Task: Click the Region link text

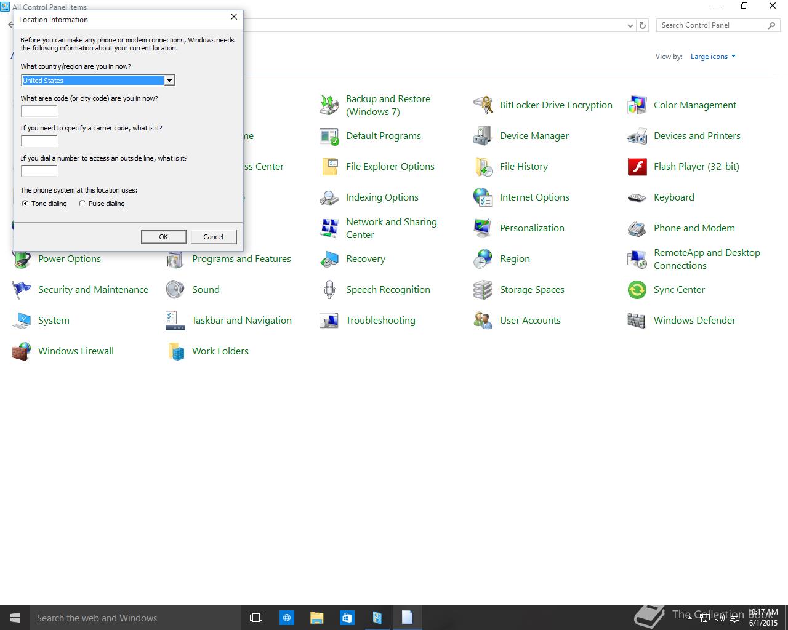Action: pyautogui.click(x=515, y=259)
